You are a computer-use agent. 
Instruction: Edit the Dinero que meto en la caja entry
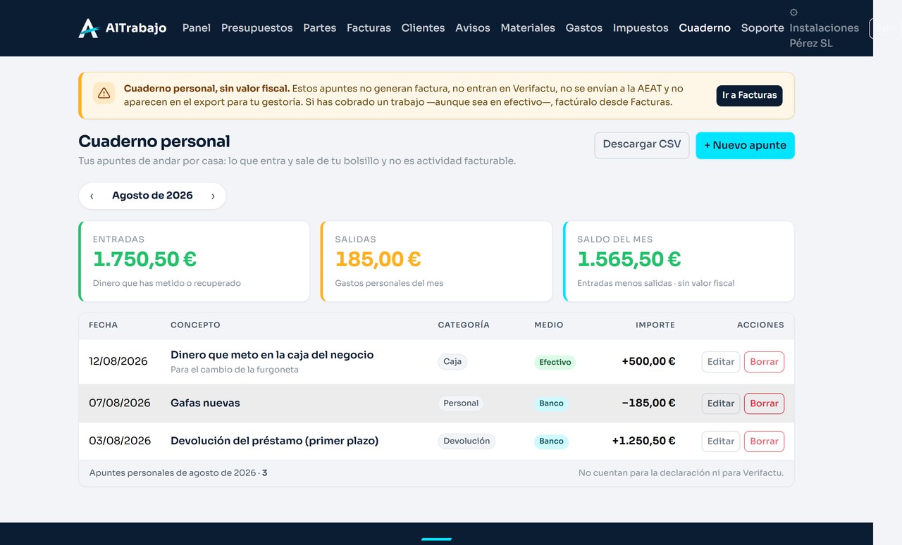(721, 362)
